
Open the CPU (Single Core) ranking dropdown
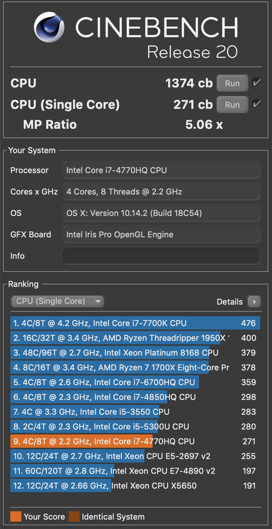57,301
